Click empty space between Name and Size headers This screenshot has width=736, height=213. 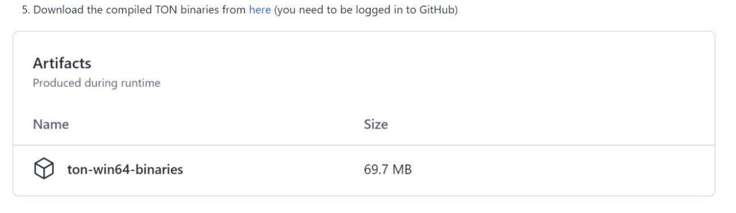[216, 125]
